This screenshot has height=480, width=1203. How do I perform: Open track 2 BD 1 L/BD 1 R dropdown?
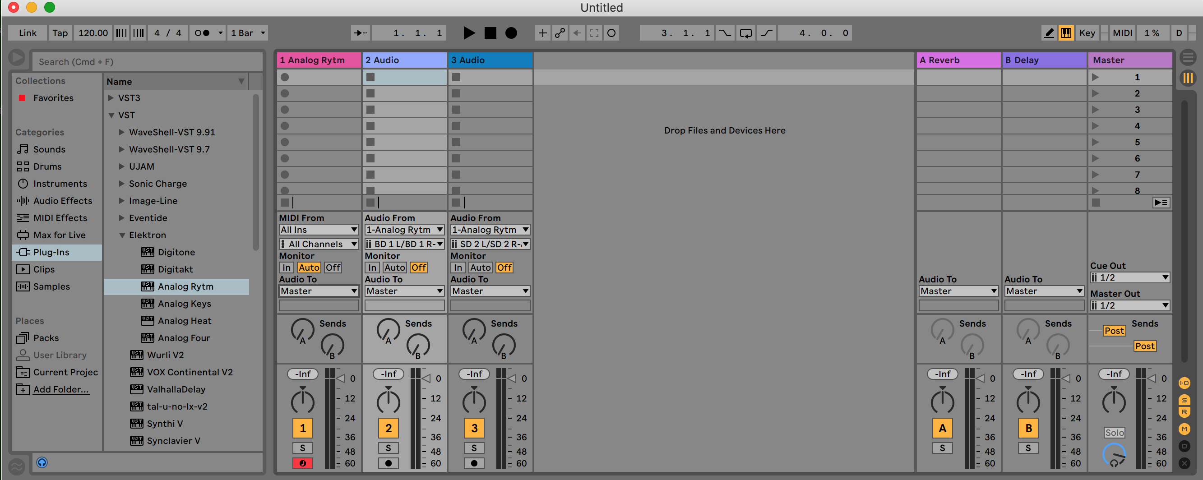click(x=404, y=244)
